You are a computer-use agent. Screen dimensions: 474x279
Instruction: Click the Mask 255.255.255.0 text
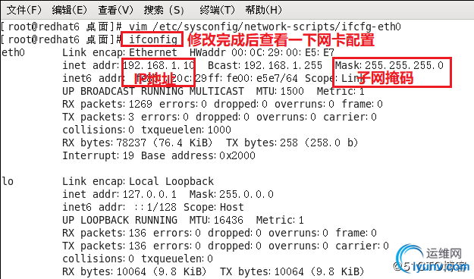pyautogui.click(x=389, y=65)
